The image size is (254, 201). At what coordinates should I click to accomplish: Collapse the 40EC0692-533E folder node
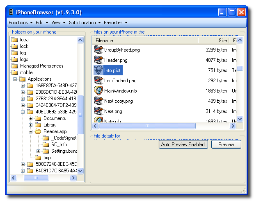click(23, 112)
